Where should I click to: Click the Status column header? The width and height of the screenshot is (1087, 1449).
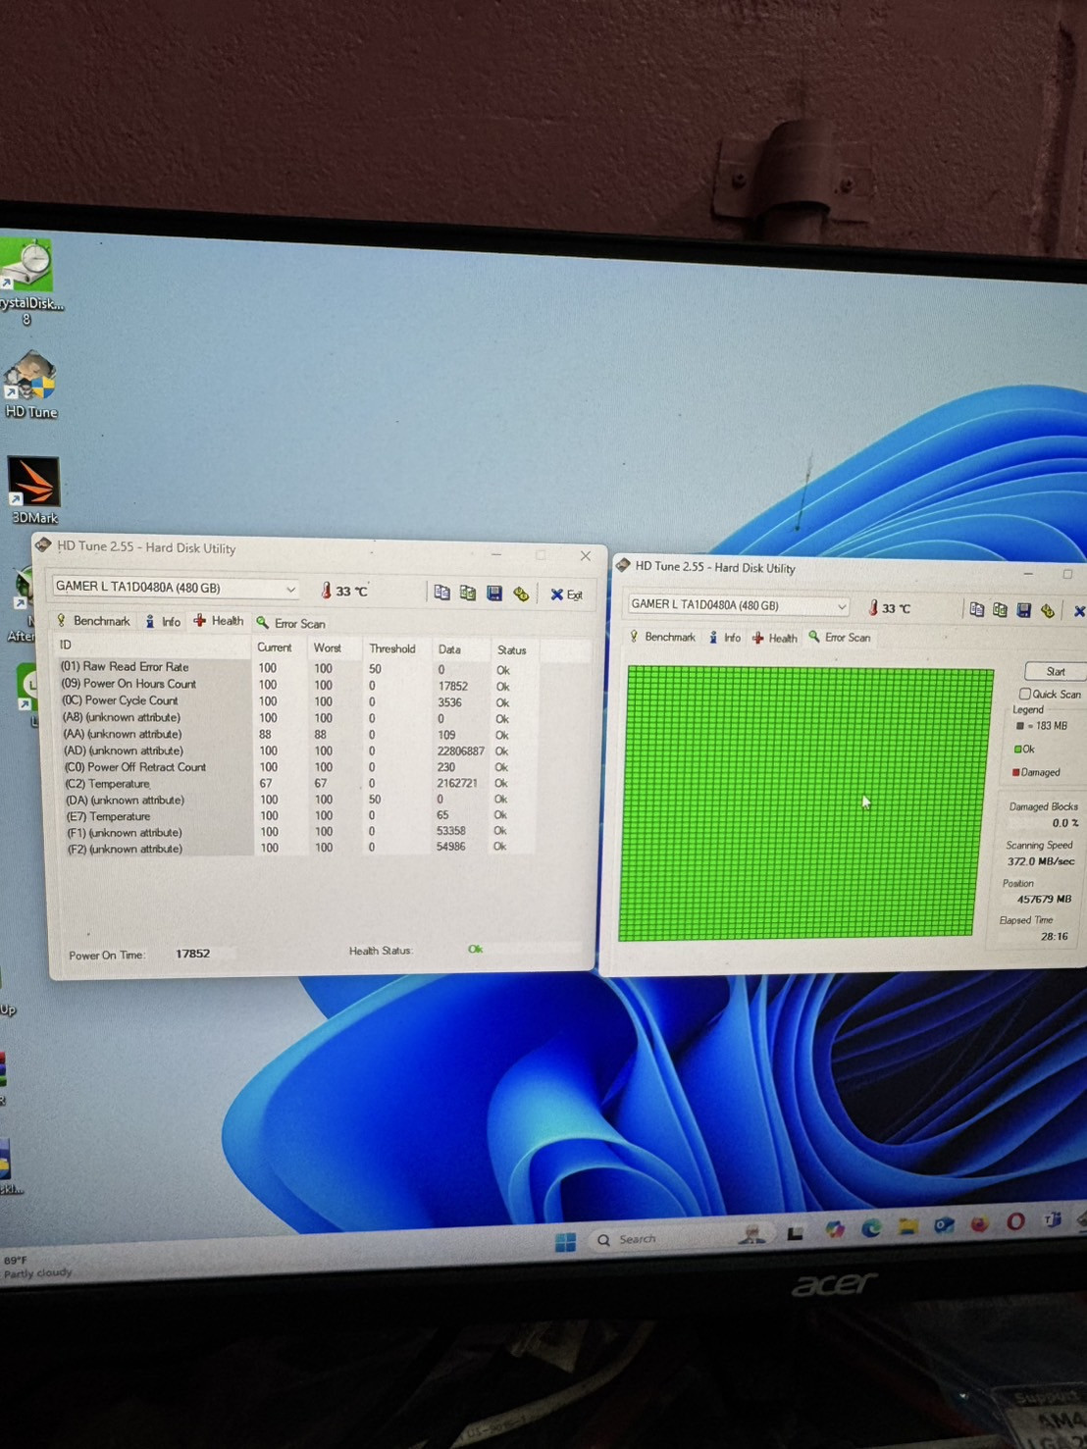(x=512, y=650)
